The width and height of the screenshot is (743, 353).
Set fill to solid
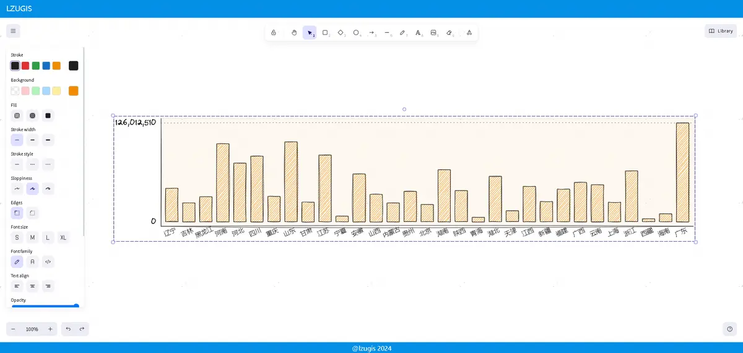click(x=48, y=116)
